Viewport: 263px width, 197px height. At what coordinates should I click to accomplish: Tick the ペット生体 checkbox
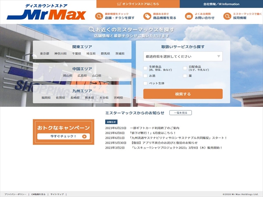(145, 83)
